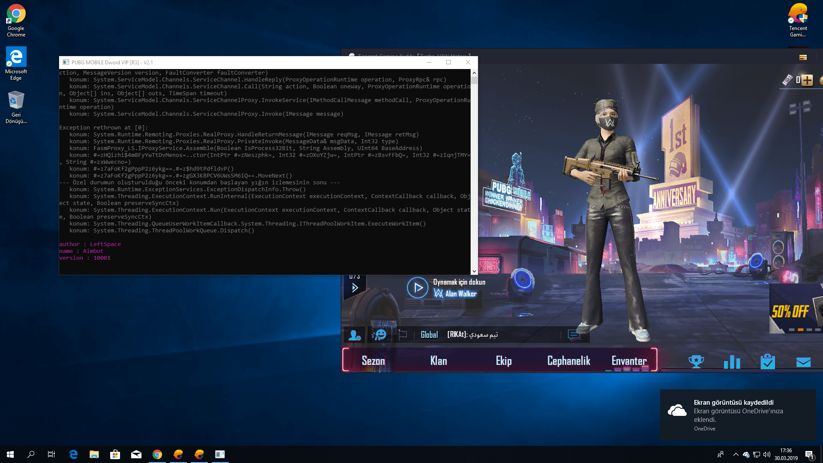Open the mail envelope icon in game
The width and height of the screenshot is (823, 463).
click(x=803, y=362)
